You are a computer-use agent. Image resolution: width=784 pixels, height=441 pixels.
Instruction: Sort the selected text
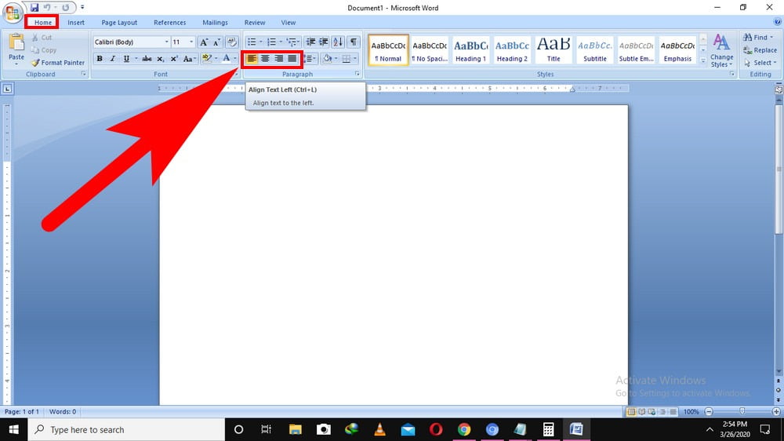coord(338,42)
